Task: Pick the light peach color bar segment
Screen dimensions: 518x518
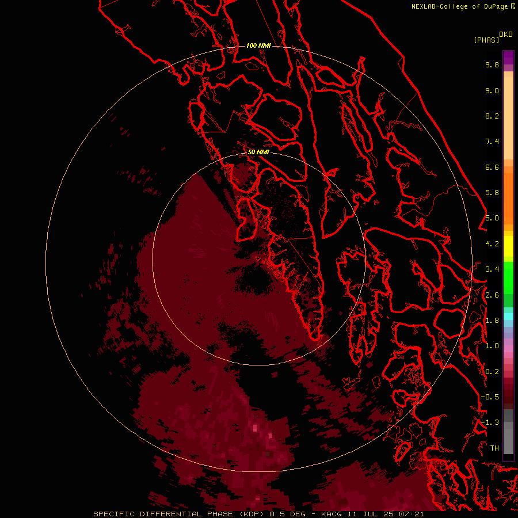Action: [x=508, y=118]
